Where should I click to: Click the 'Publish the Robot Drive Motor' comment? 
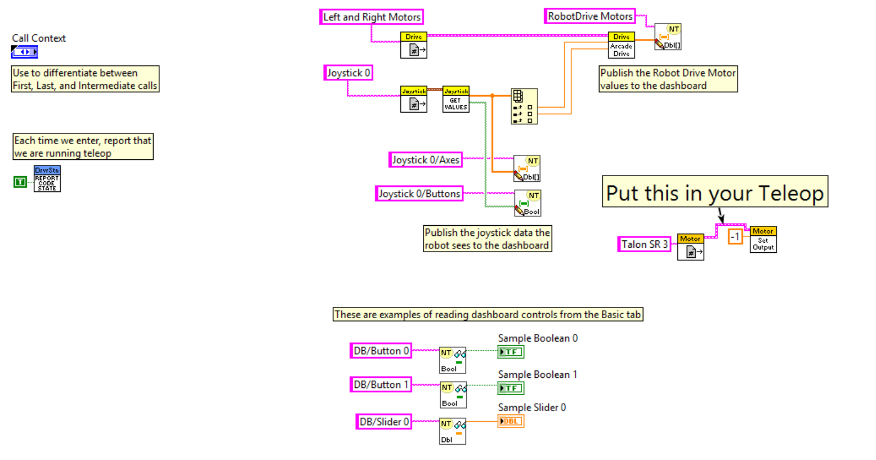pos(668,79)
